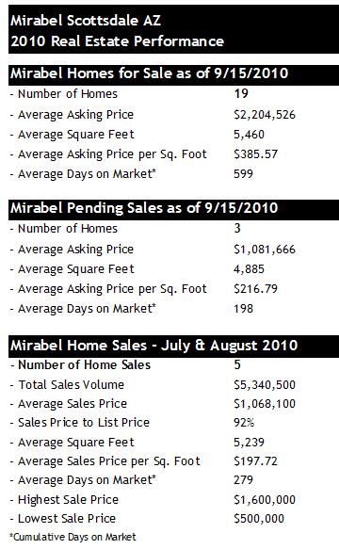
Task: Click the Highest Sale Price $1,600,000 value
Action: click(x=265, y=500)
